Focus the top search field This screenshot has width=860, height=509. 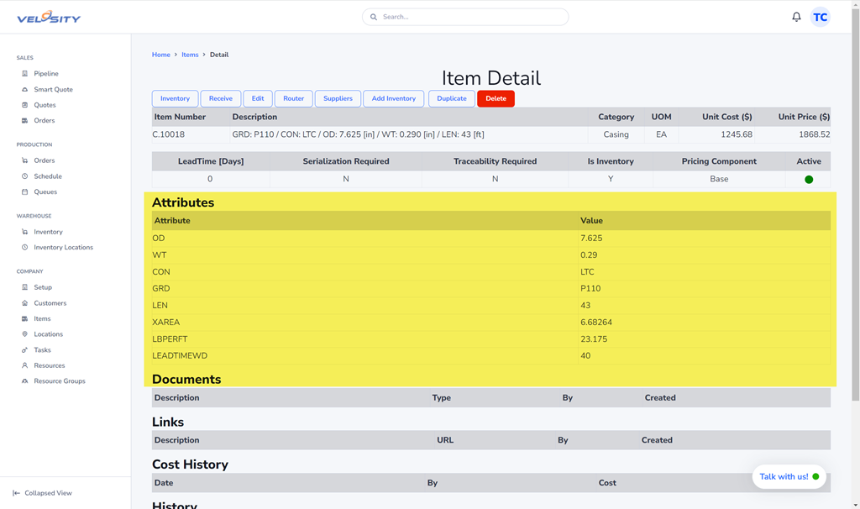[x=465, y=17]
